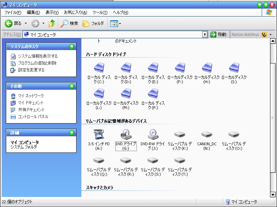Select Local Disk (D:) drive icon
The height and width of the screenshot is (207, 277).
pyautogui.click(x=126, y=68)
